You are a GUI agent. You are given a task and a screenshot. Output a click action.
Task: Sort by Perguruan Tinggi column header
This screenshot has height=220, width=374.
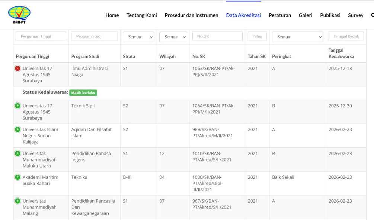tap(32, 57)
